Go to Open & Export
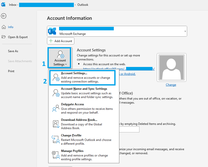The height and width of the screenshot is (167, 208). (x=18, y=37)
